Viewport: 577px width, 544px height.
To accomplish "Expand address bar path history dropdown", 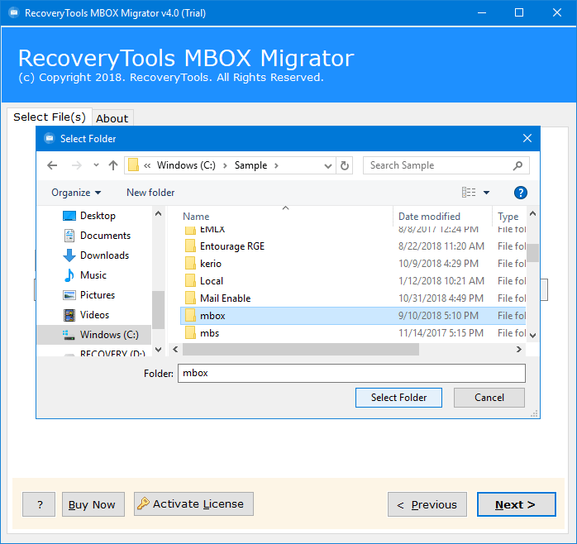I will pyautogui.click(x=328, y=165).
